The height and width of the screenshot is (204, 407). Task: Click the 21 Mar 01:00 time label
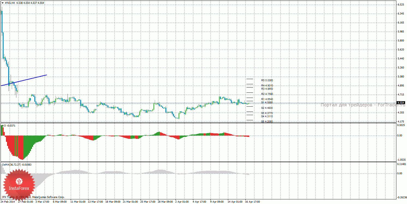coord(130,202)
